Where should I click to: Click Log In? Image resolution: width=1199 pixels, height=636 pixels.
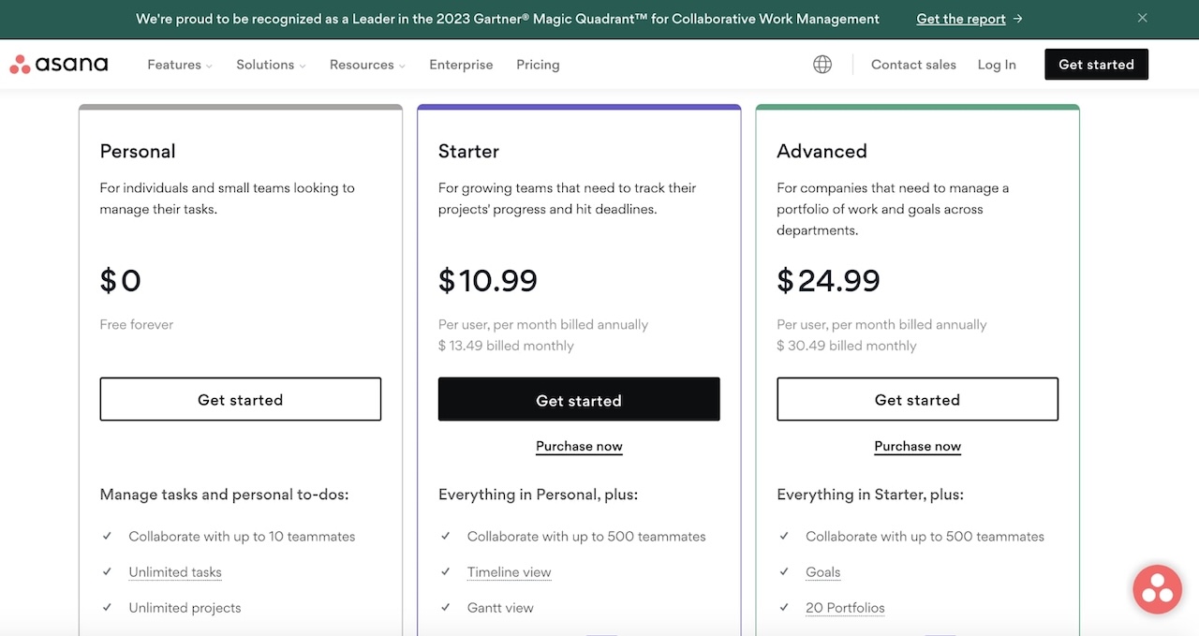point(997,64)
